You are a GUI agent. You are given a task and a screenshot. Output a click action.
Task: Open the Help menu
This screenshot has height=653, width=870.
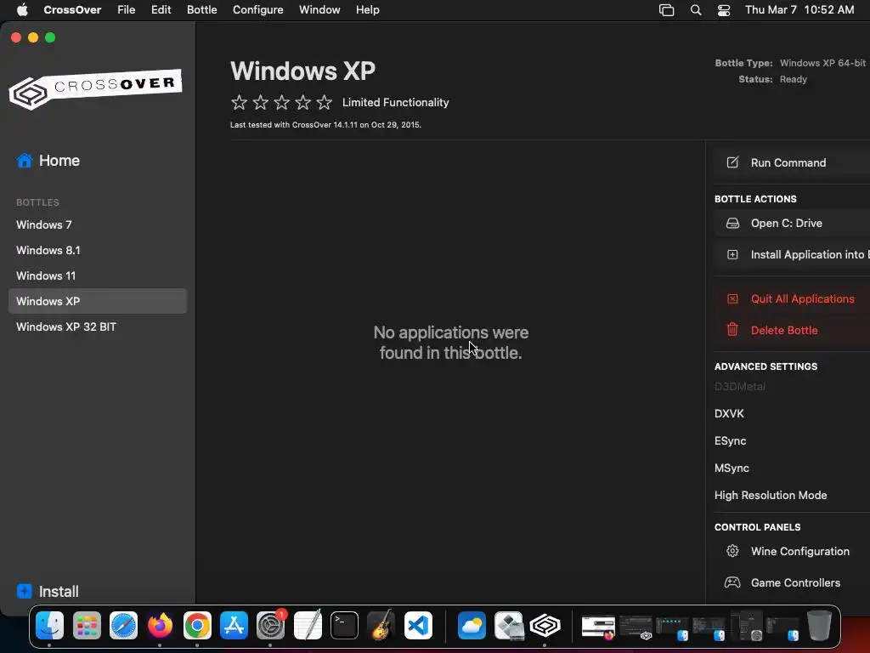[x=367, y=9]
